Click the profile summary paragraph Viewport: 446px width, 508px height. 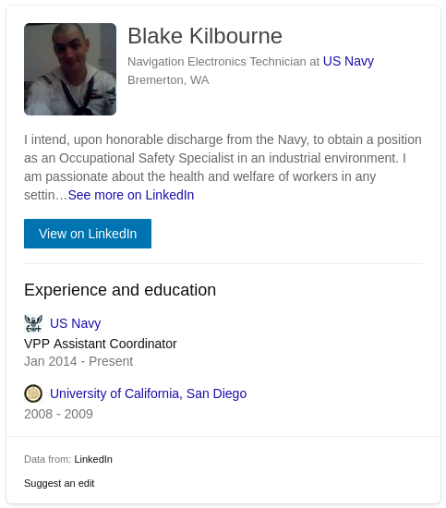tap(223, 167)
